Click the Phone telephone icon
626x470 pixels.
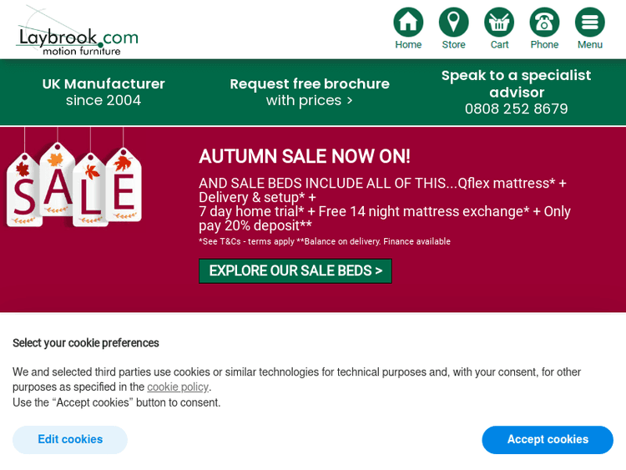tap(544, 23)
